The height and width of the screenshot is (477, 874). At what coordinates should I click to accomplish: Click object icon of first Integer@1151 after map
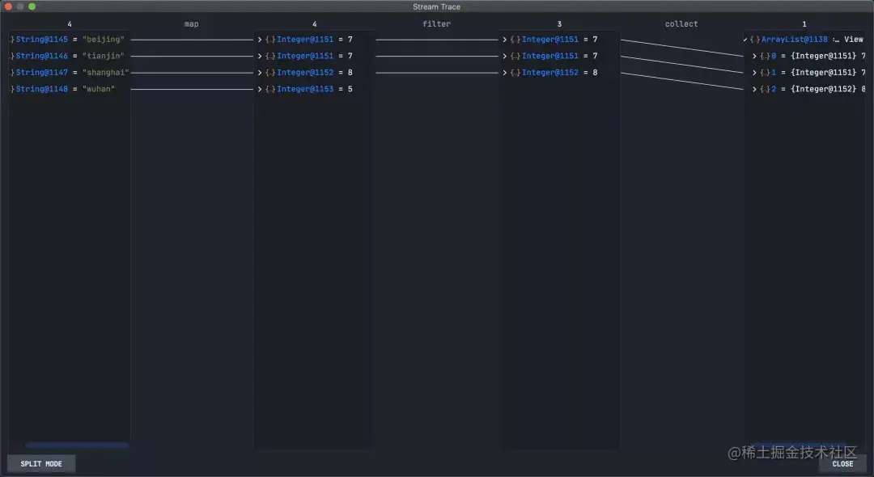coord(270,40)
